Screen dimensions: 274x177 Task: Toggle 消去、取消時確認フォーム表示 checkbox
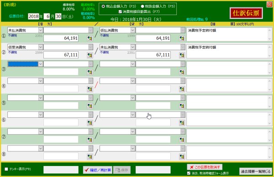[189, 173]
